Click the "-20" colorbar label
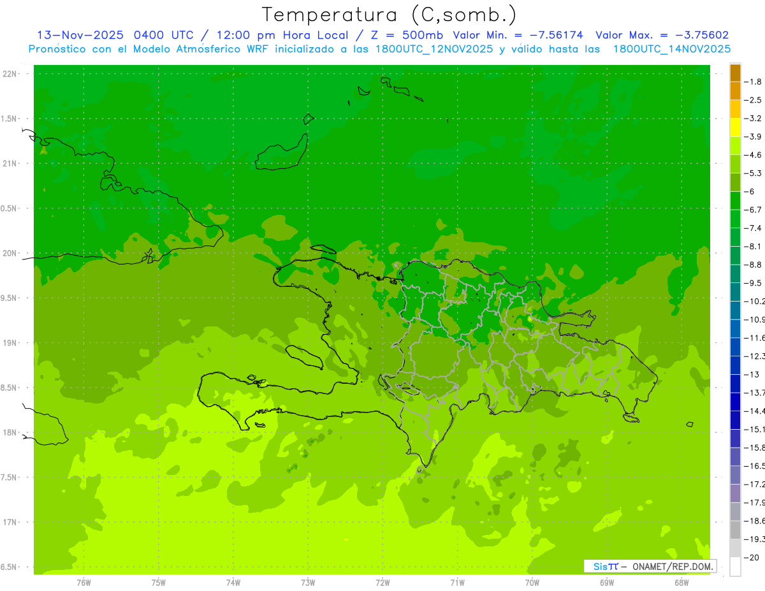The image size is (765, 591). pos(752,558)
